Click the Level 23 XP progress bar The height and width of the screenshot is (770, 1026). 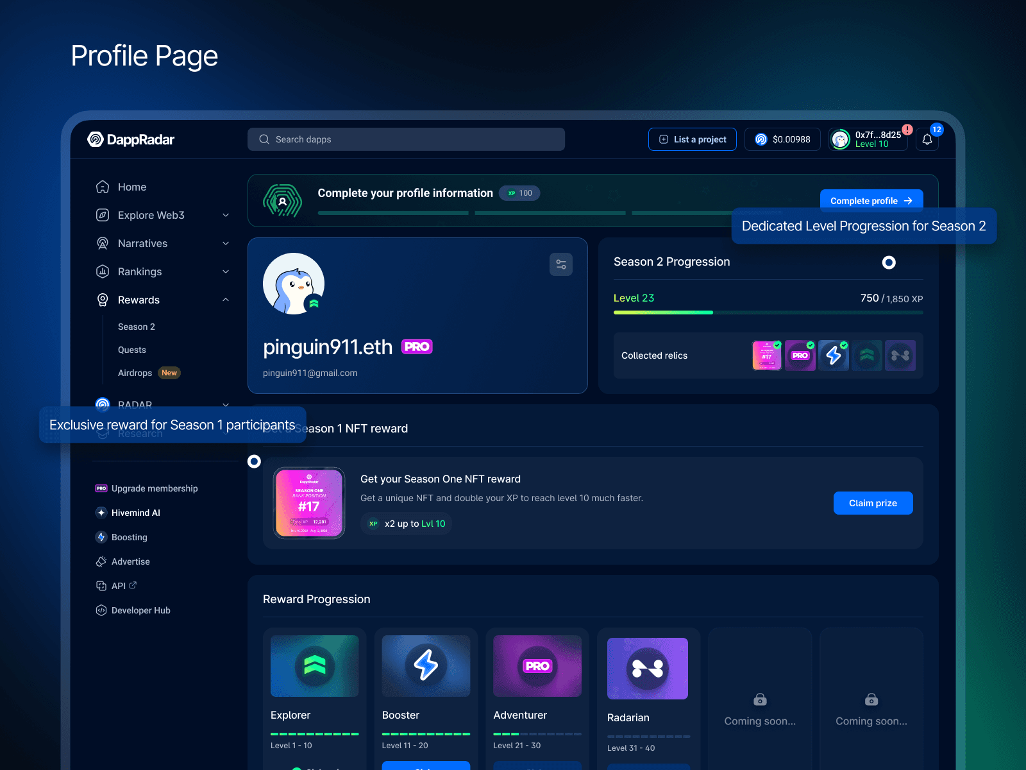(x=768, y=312)
